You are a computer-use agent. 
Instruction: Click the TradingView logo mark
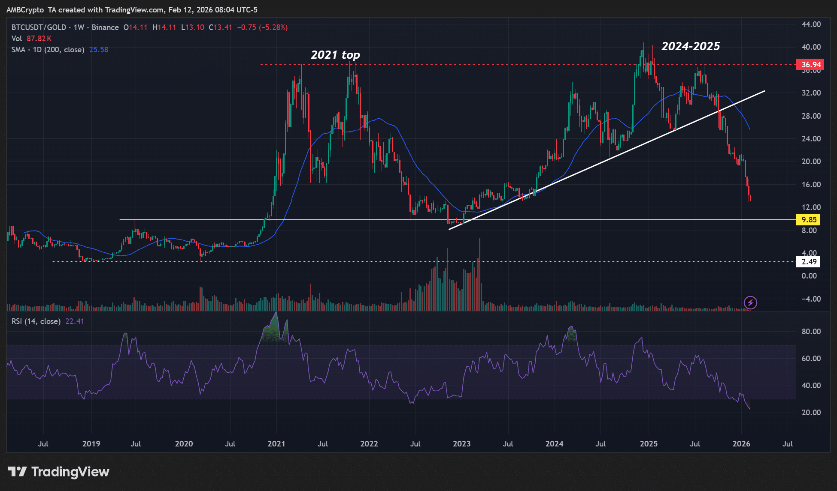(17, 472)
